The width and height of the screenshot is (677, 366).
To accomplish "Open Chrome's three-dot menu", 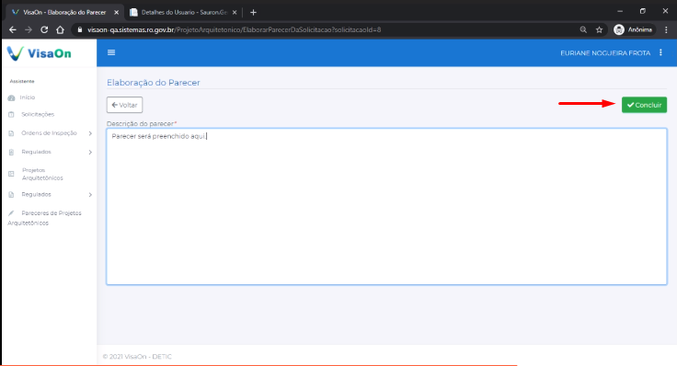I will 666,29.
